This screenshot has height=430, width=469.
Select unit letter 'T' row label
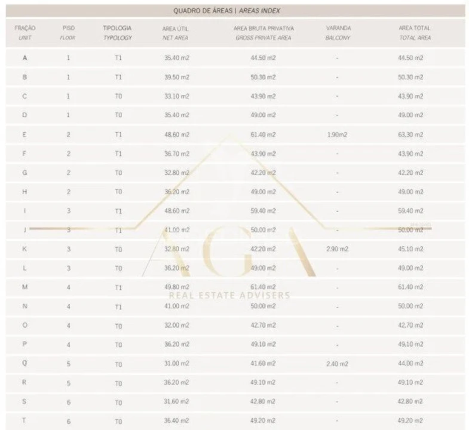pos(24,420)
